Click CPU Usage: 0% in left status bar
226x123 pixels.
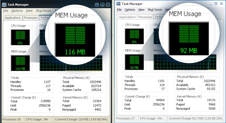tap(37, 119)
